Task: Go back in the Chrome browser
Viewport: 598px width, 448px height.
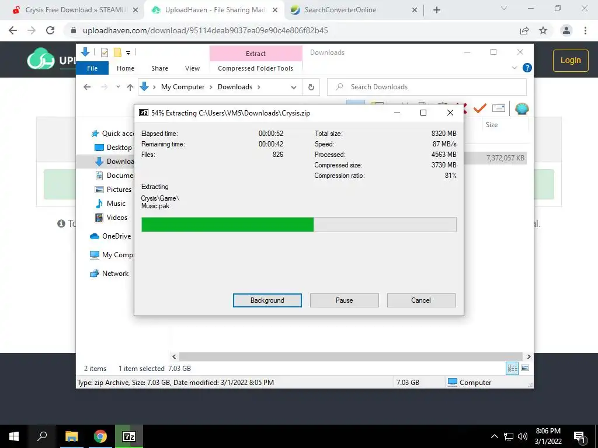Action: click(x=13, y=30)
